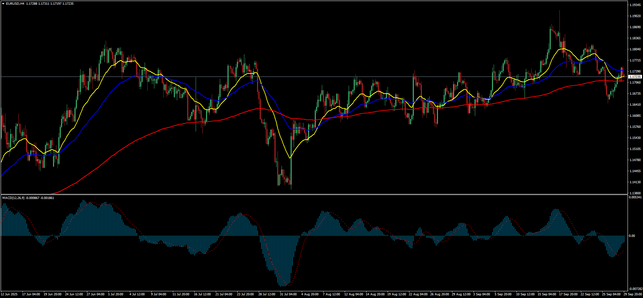
Task: Click the EURUSD,H4 chart title text
Action: pos(15,4)
